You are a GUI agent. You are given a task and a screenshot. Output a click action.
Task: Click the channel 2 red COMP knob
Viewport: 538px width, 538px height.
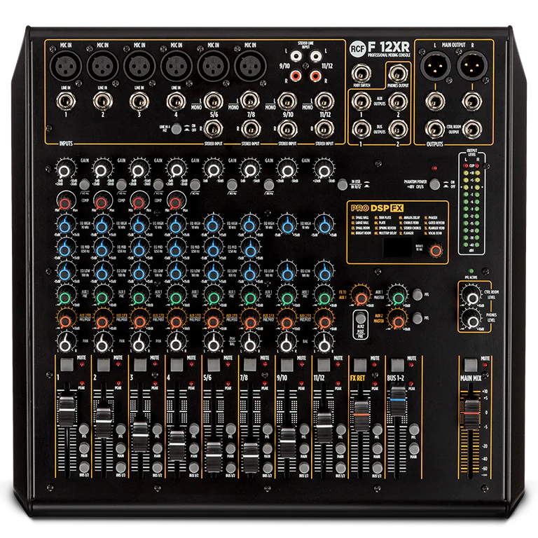(x=102, y=202)
